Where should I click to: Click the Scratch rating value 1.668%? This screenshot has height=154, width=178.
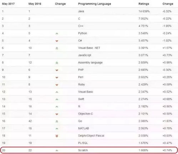click(x=143, y=150)
